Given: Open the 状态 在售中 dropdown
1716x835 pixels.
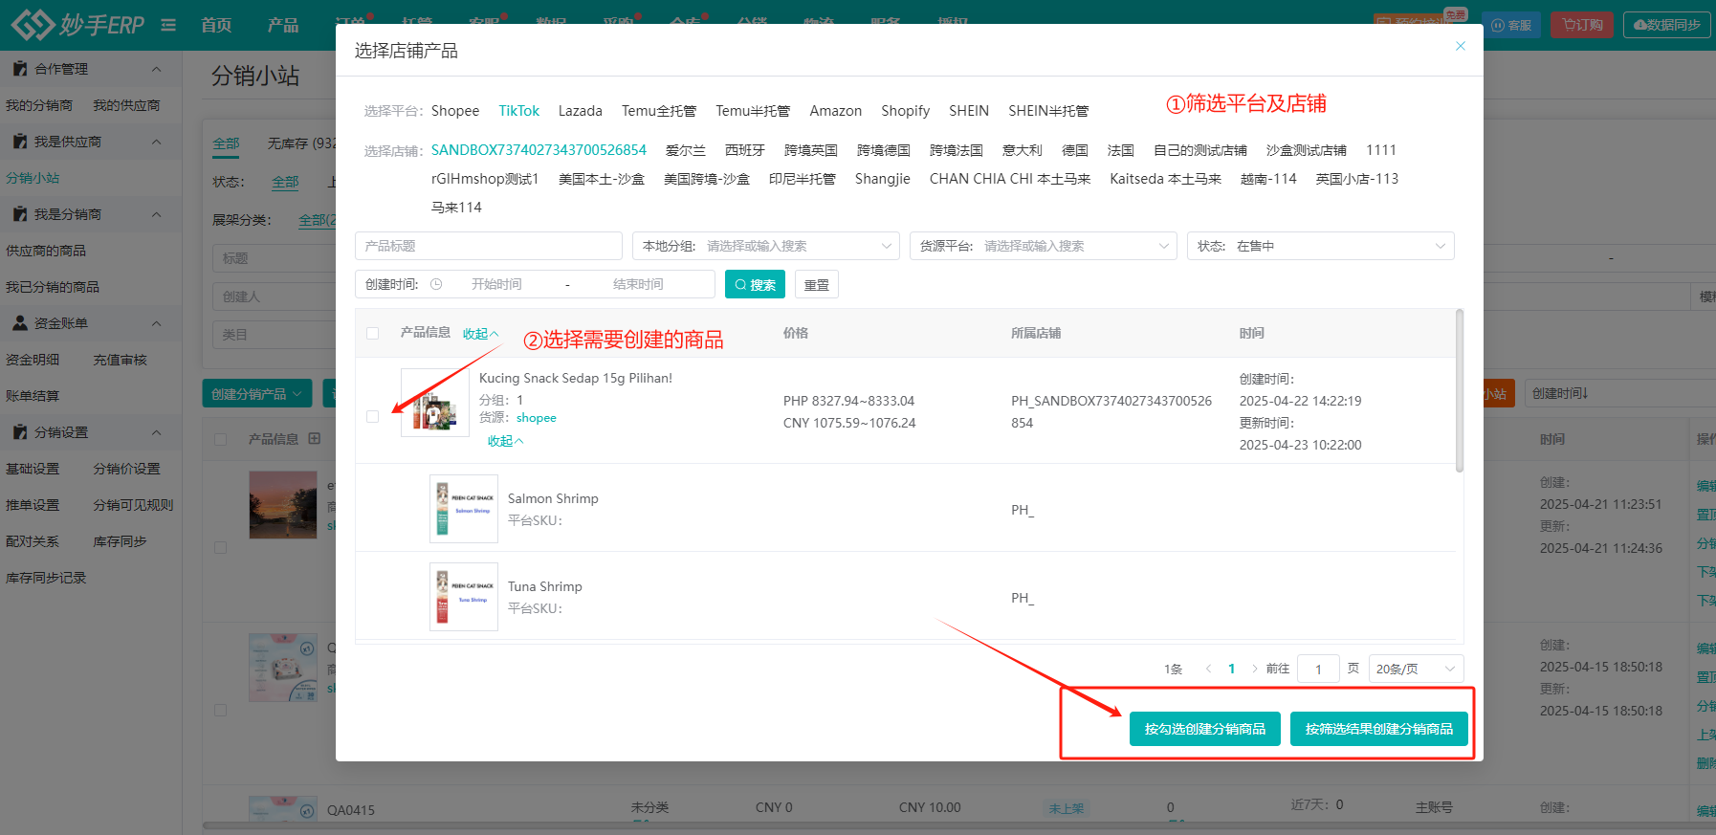Looking at the screenshot, I should point(1321,246).
